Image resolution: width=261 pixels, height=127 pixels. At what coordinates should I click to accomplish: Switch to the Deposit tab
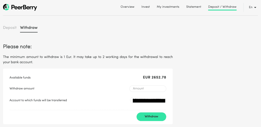10,28
